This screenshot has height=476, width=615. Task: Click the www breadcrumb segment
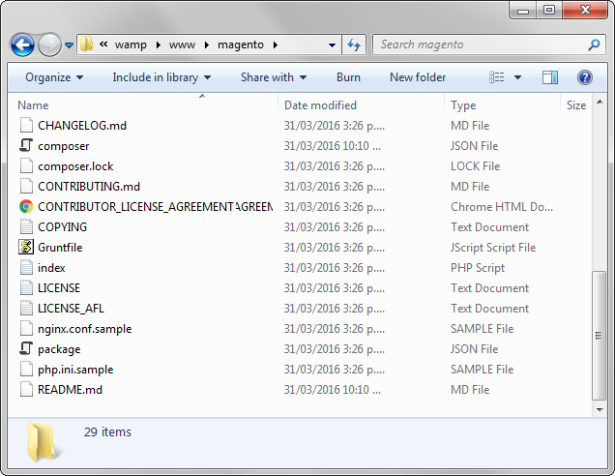pos(182,45)
